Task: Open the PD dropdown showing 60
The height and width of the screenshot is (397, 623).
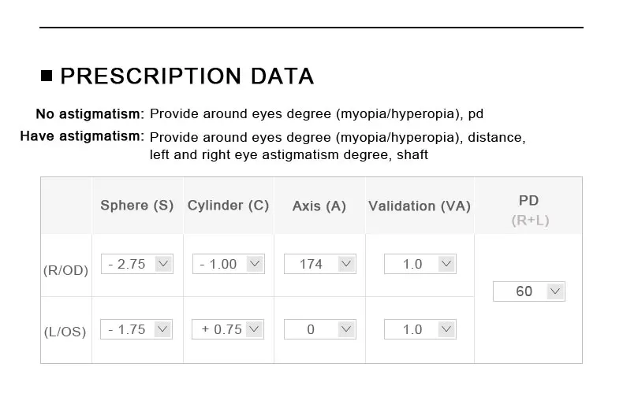Action: (529, 291)
